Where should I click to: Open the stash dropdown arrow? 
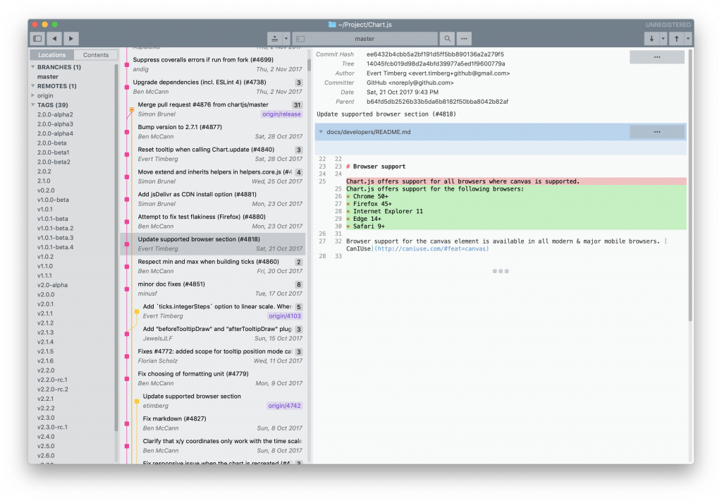tap(286, 39)
